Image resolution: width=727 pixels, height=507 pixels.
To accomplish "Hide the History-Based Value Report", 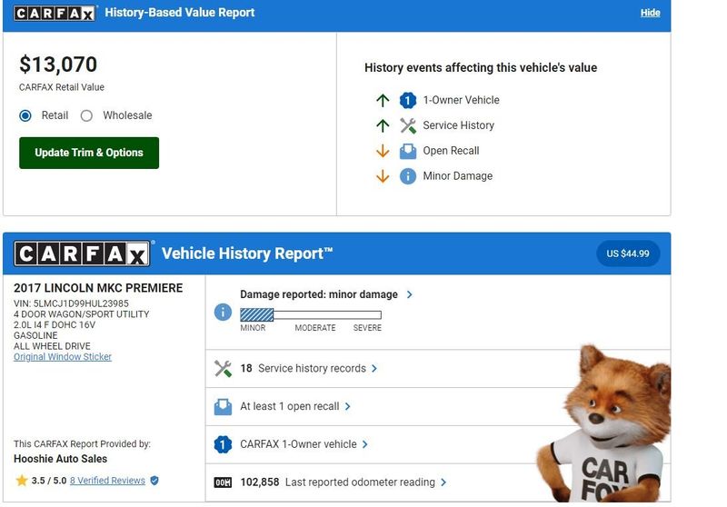I will [650, 13].
